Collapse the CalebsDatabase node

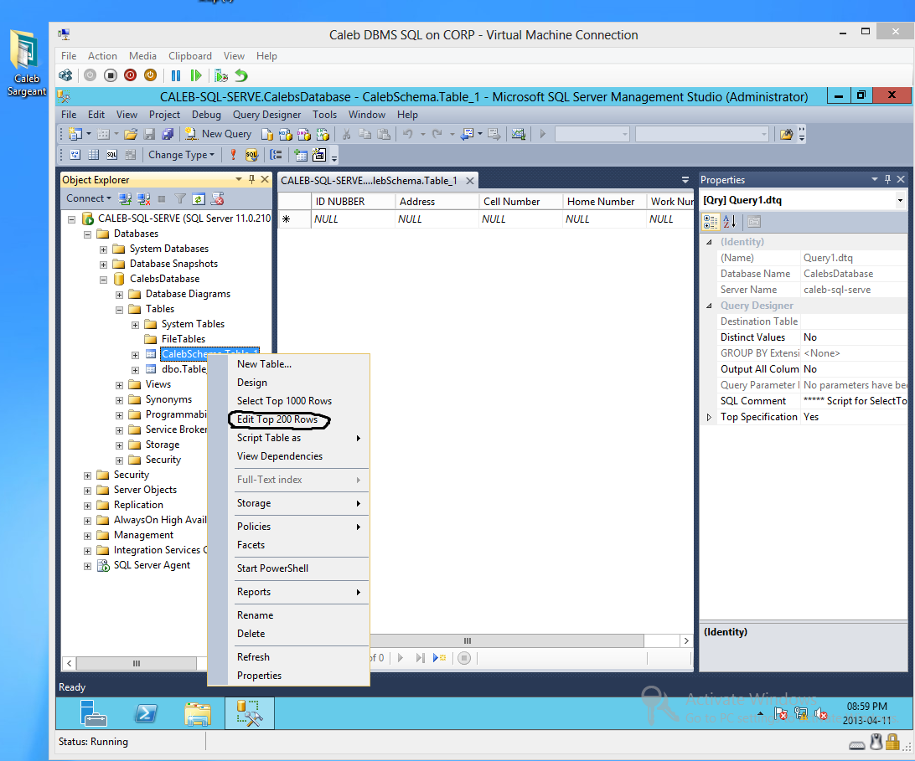(x=103, y=280)
